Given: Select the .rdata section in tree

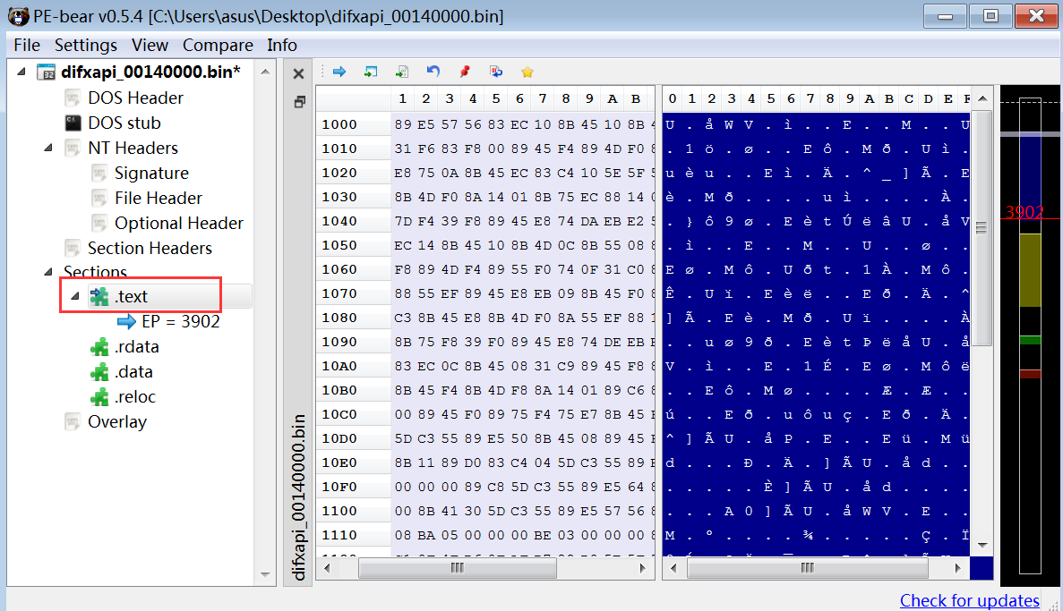Looking at the screenshot, I should coord(137,347).
